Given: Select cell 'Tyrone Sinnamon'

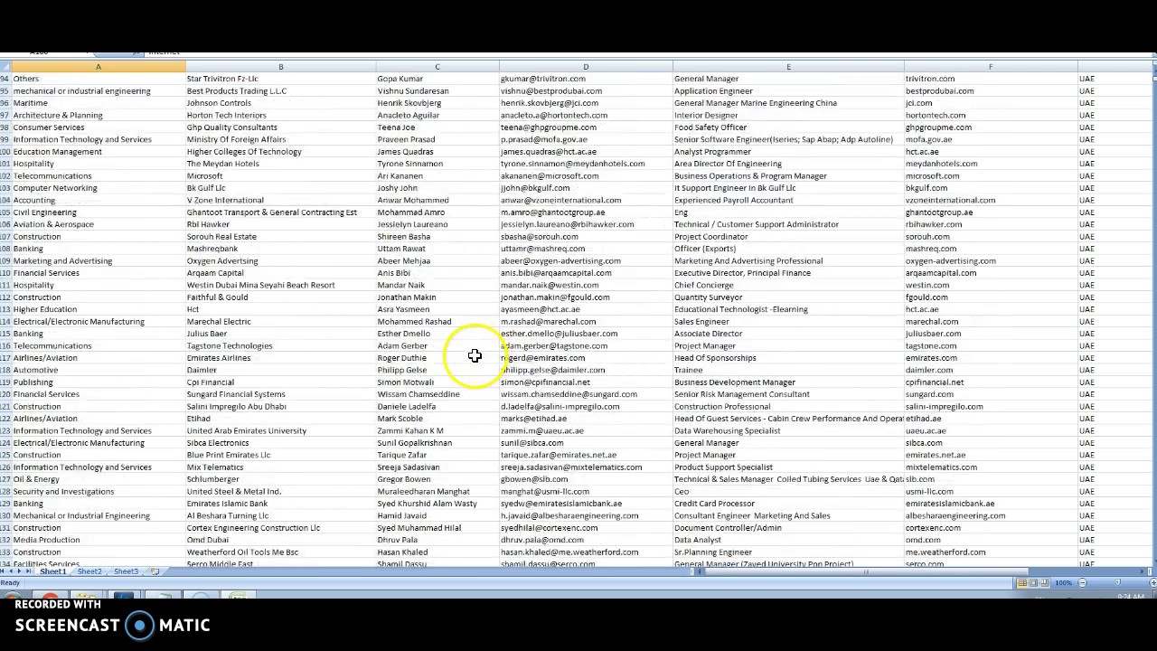Looking at the screenshot, I should coord(409,164).
